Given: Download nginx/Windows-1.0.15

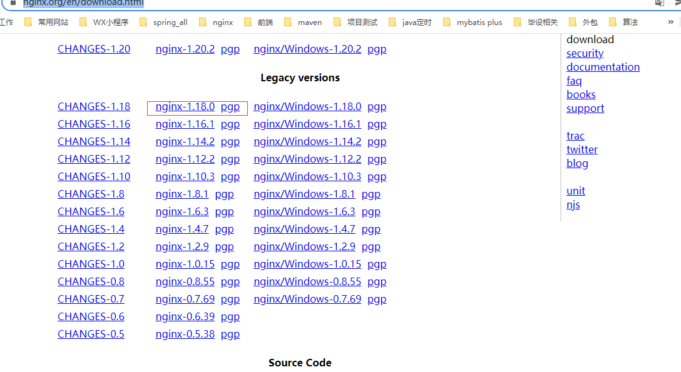Looking at the screenshot, I should [x=307, y=264].
